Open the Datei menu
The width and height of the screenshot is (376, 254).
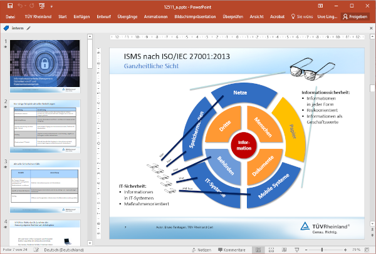(11, 17)
